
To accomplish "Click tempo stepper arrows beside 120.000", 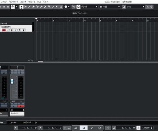I will [151, 128].
